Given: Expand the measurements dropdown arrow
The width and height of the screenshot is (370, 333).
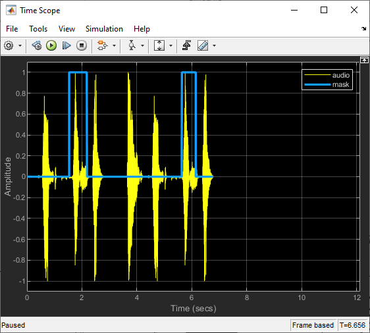Looking at the screenshot, I should click(214, 45).
